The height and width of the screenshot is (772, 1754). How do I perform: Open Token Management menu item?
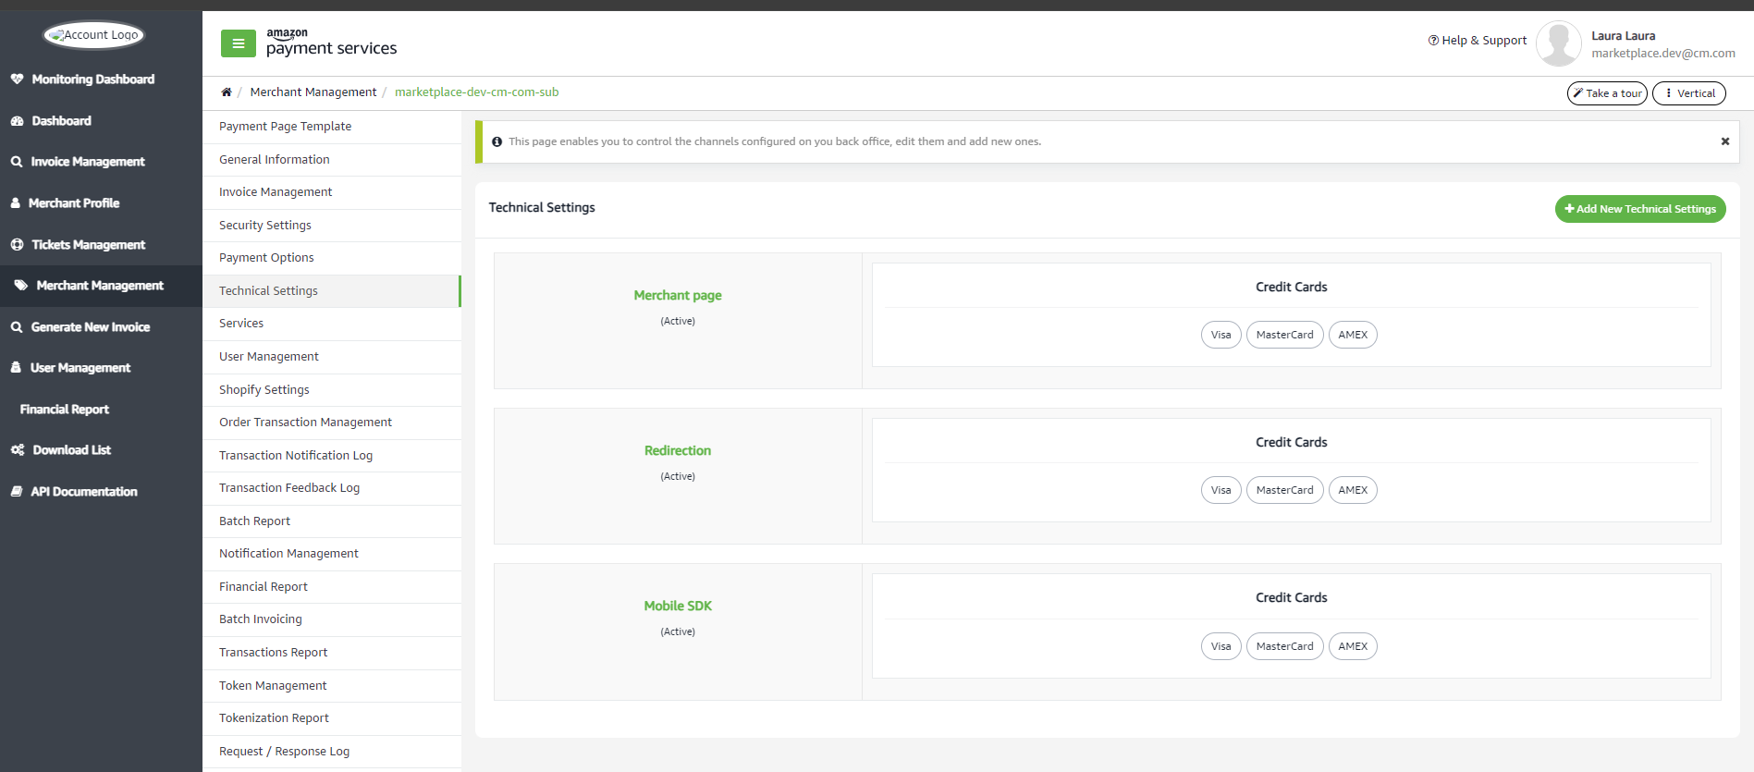click(332, 686)
